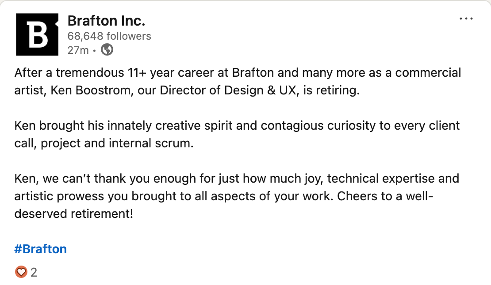The image size is (491, 285).
Task: Open the Brafton Inc. company name link
Action: pos(106,20)
